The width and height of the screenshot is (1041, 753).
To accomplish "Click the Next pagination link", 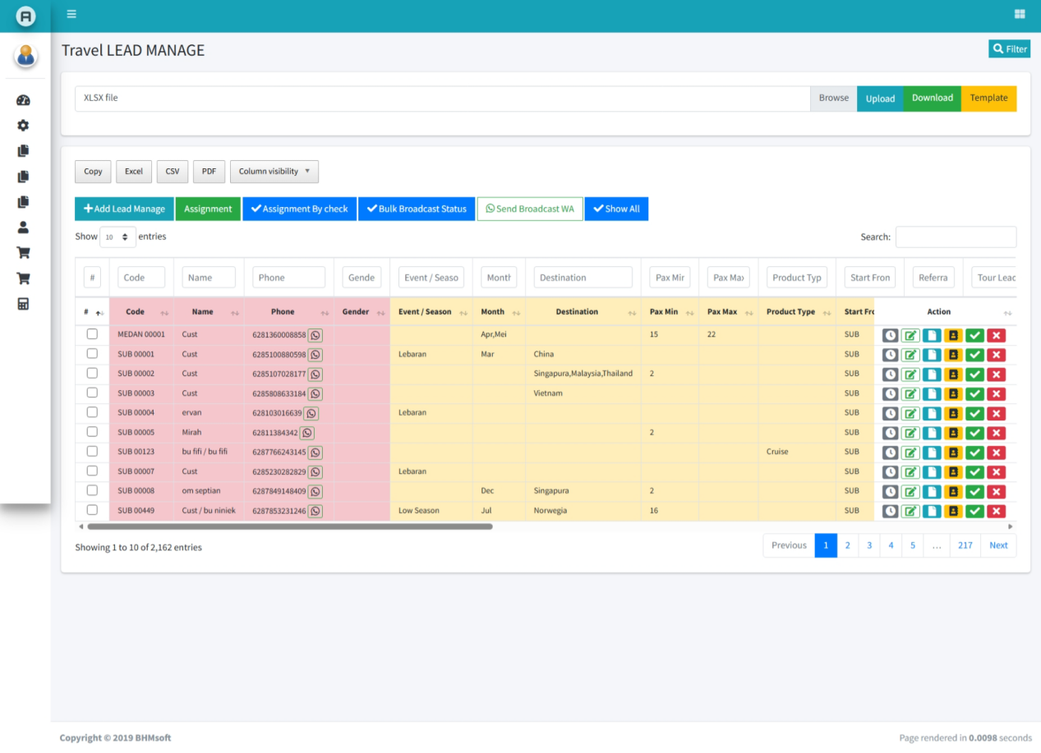I will (x=998, y=545).
